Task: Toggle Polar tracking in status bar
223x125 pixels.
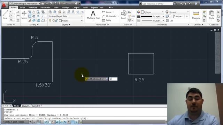Action: coord(46,122)
